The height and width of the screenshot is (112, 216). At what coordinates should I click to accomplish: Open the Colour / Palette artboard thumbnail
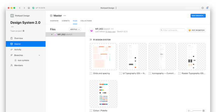click(x=104, y=94)
